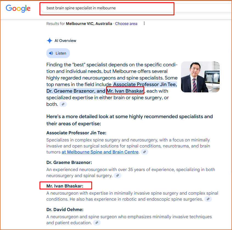Click the 'Mr. Ivan Bhaskar:' section heading
The width and height of the screenshot is (232, 230).
coord(65,186)
